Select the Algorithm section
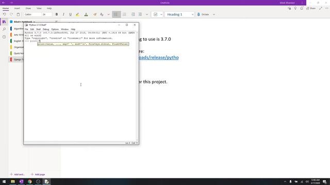Image resolution: width=330 pixels, height=185 pixels. [17, 29]
